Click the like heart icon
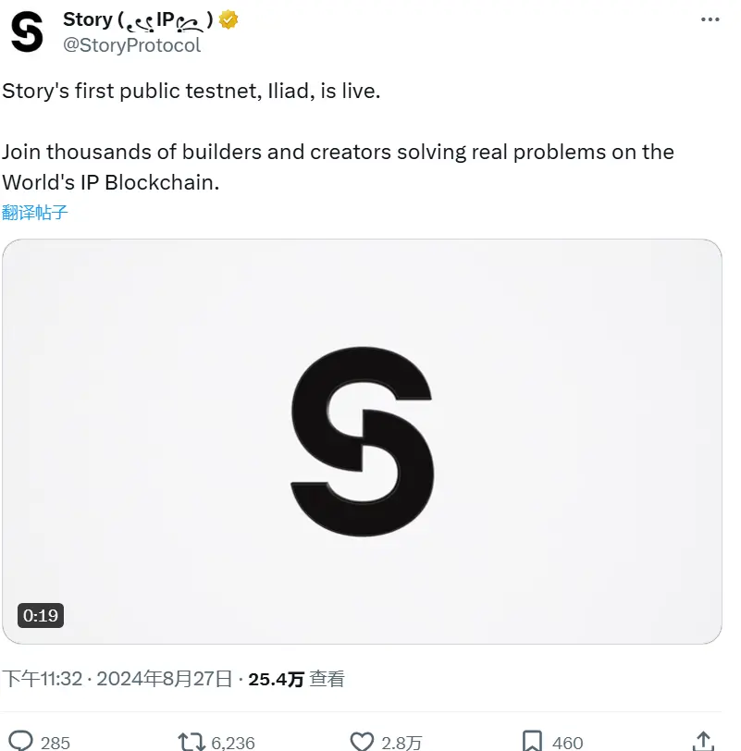The image size is (741, 751). click(x=361, y=741)
